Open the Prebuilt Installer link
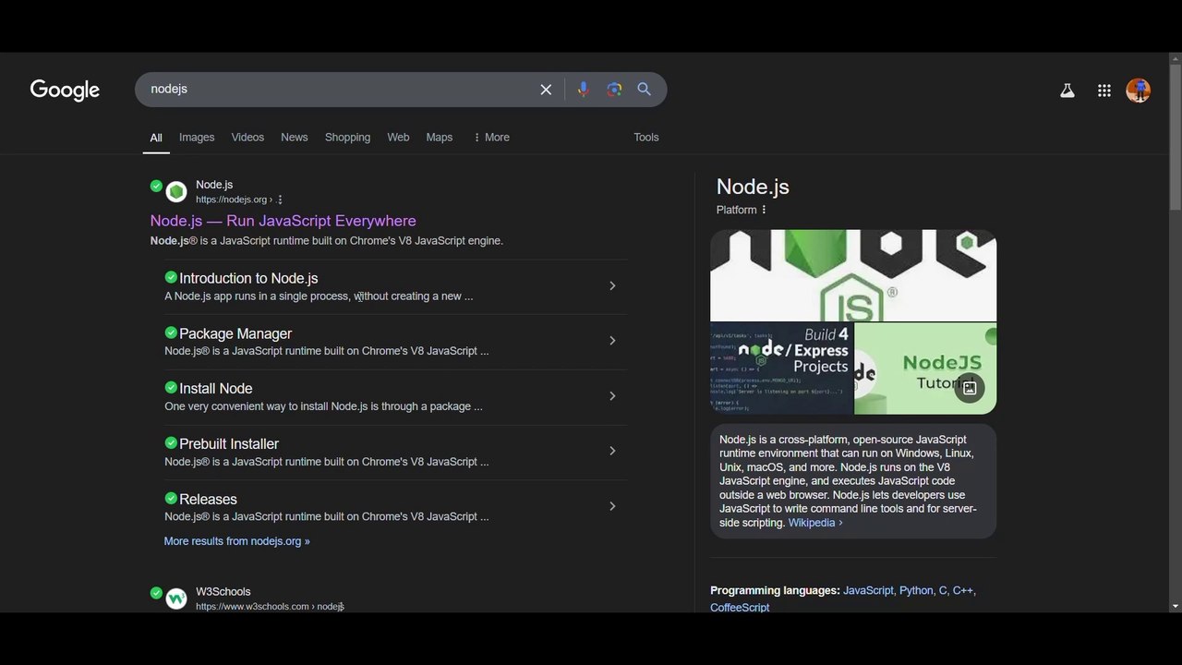 [229, 444]
